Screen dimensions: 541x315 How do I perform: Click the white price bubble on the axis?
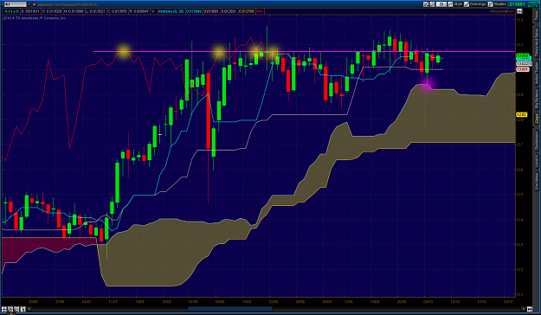click(524, 63)
